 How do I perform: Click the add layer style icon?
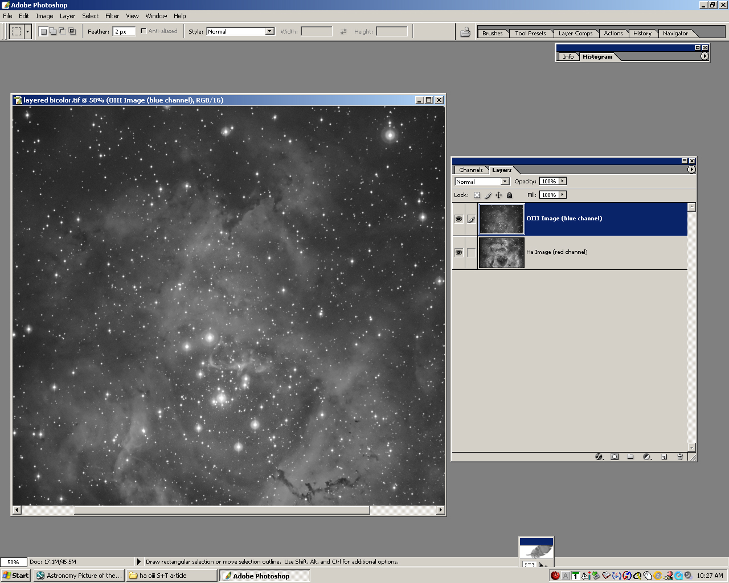point(599,457)
